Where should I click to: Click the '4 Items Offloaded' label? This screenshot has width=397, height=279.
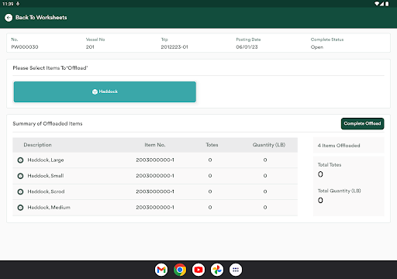(x=339, y=146)
